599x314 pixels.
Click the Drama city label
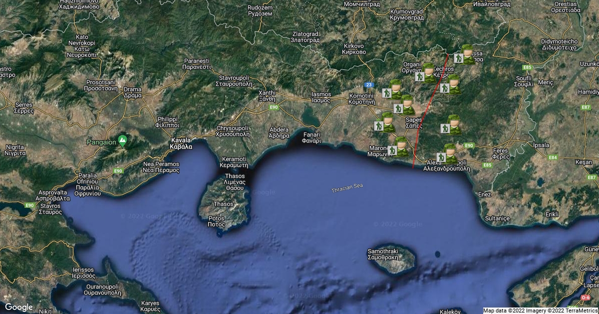tap(133, 92)
